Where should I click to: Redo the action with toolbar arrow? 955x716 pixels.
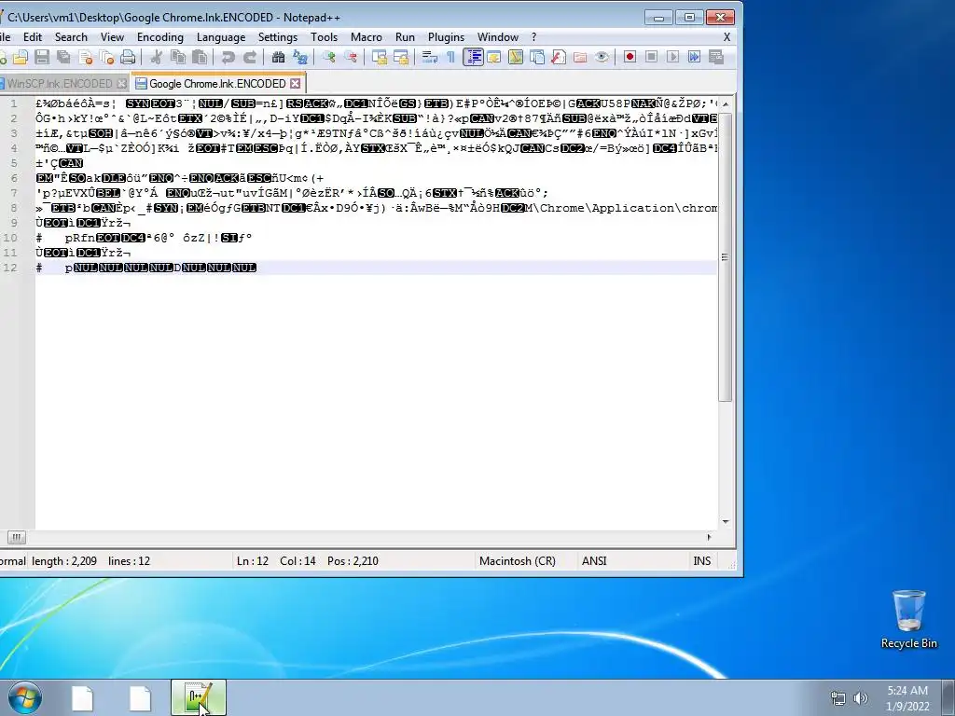coord(250,57)
